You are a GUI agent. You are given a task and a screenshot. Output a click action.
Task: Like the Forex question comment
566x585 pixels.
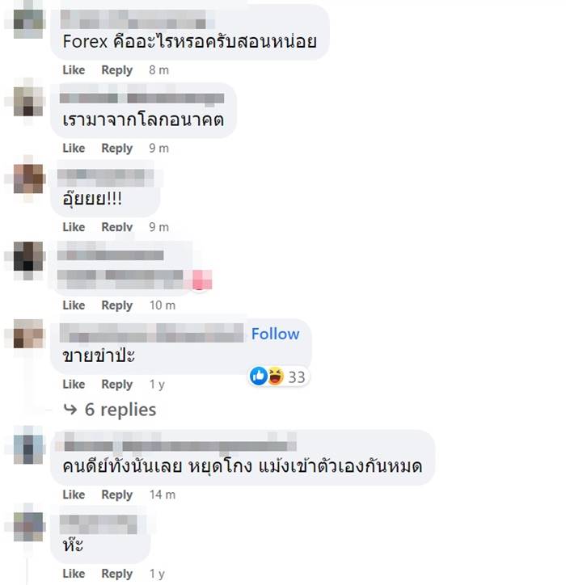coord(74,69)
